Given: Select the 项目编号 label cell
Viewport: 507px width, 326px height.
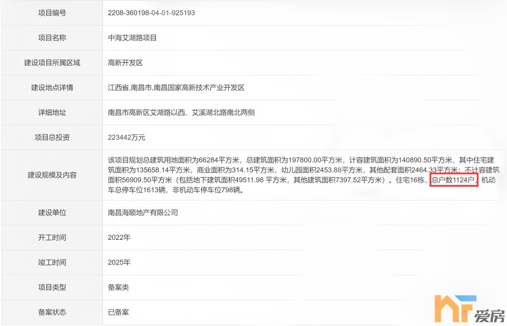Looking at the screenshot, I should point(52,13).
